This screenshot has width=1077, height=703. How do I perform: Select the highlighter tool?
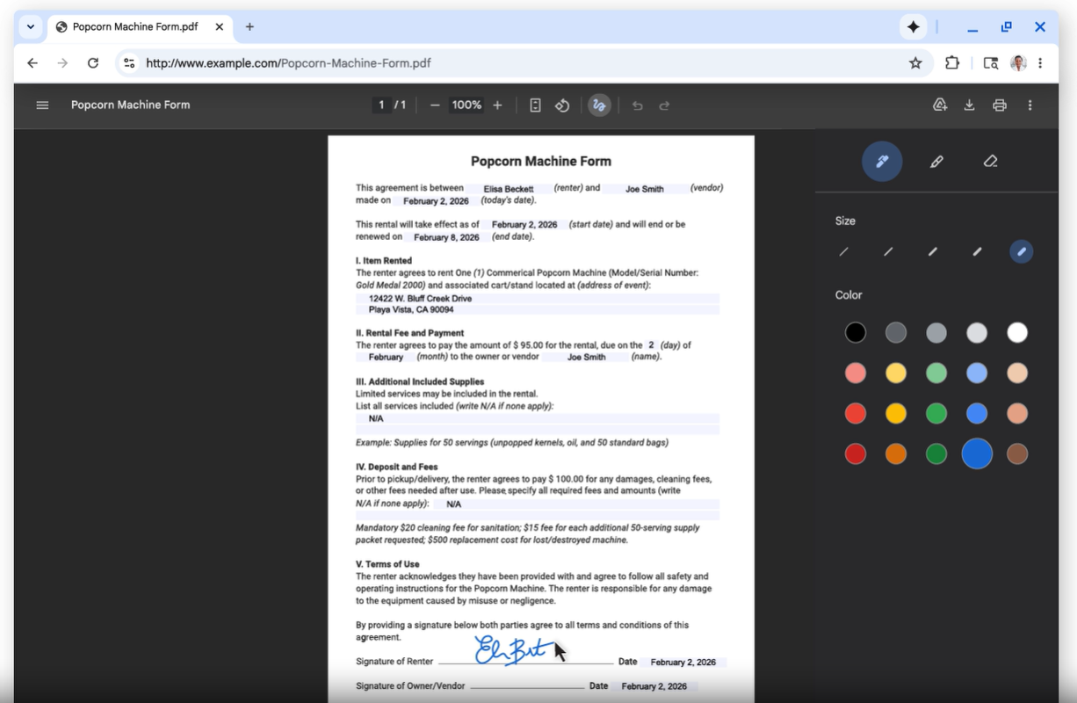[936, 162]
